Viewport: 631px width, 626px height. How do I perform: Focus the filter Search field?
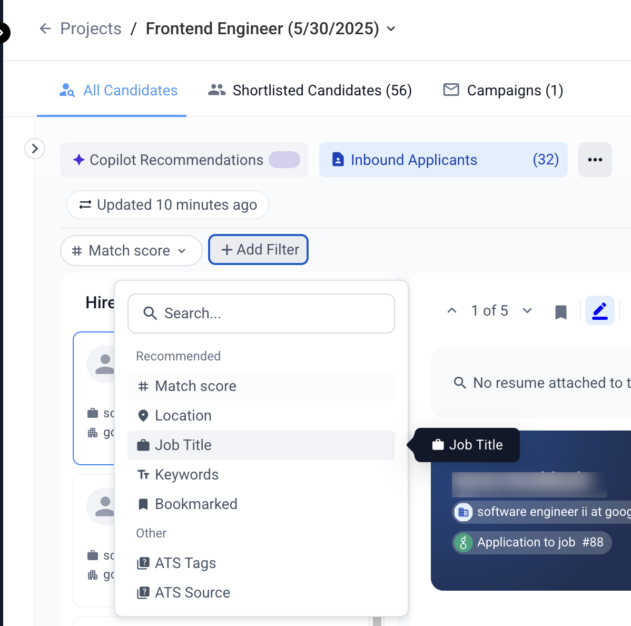pyautogui.click(x=261, y=313)
